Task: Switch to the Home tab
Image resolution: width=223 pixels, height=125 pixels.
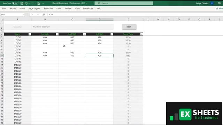Action: (13, 8)
